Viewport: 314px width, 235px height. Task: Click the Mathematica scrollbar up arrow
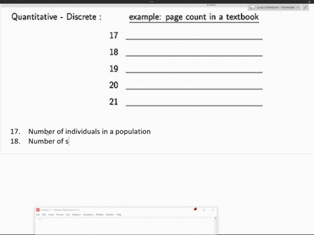tap(215, 218)
